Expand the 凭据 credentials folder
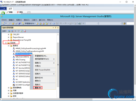Image resolution: width=136 pixels, height=101 pixels. point(8,90)
